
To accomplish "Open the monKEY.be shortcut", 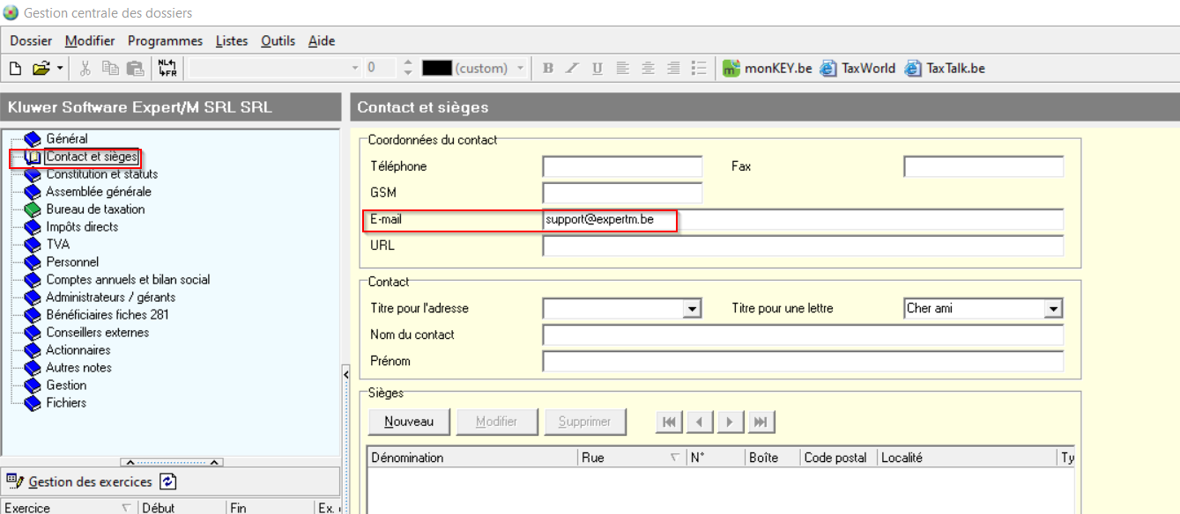I will pos(767,68).
